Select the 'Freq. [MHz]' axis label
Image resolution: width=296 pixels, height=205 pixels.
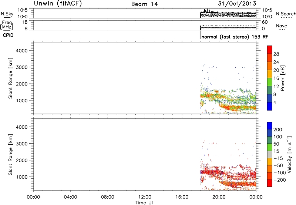pyautogui.click(x=7, y=25)
